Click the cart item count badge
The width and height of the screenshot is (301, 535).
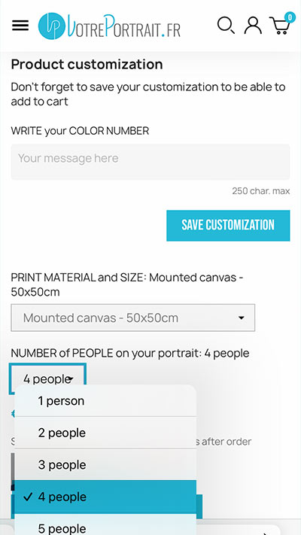pyautogui.click(x=290, y=17)
